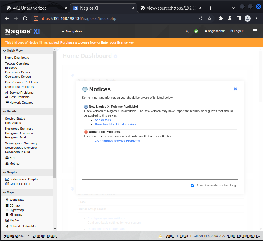263x241 pixels.
Task: Collapse the Graphs section
Action: point(27,172)
